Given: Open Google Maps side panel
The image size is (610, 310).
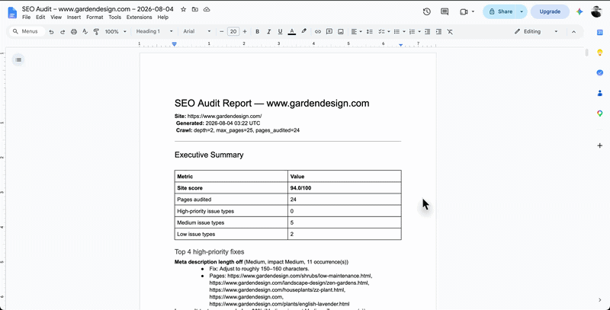Looking at the screenshot, I should tap(599, 113).
